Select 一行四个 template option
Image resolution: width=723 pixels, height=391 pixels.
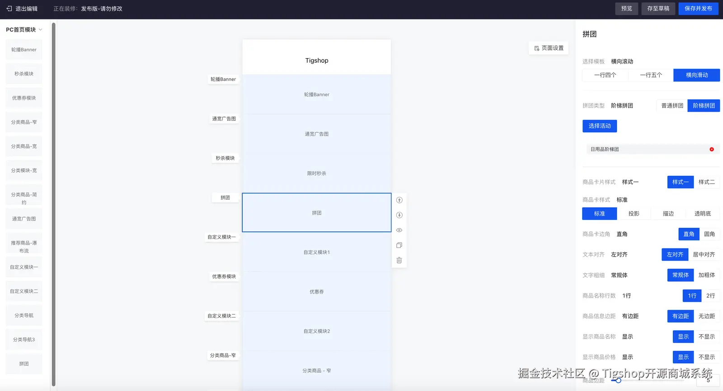point(605,75)
